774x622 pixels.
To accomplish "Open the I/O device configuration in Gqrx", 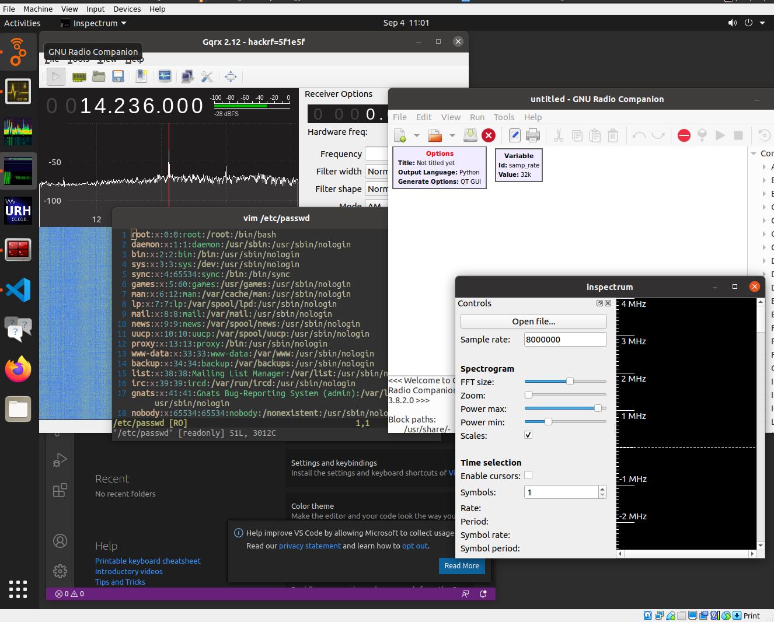I will click(x=79, y=76).
